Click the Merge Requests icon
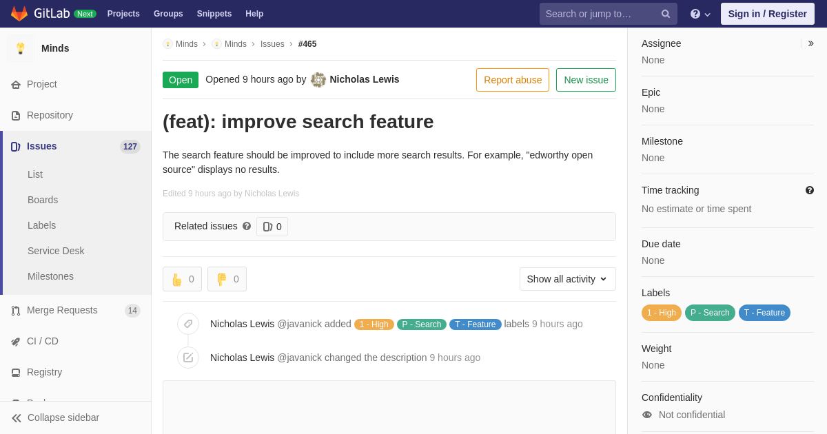Viewport: 827px width, 434px height. pyautogui.click(x=16, y=311)
